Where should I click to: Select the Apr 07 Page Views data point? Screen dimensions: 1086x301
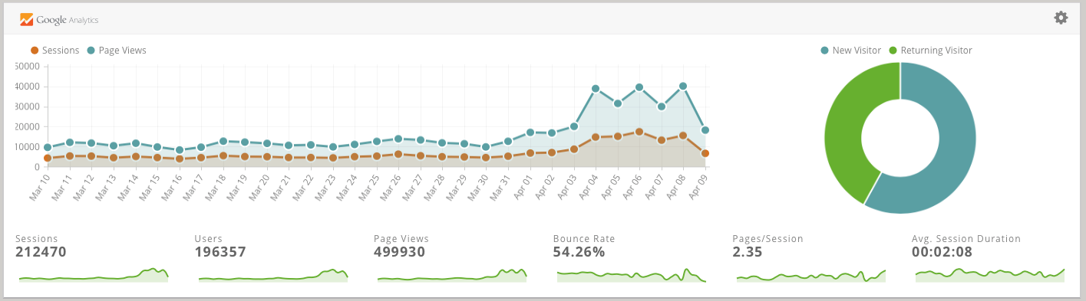point(661,106)
